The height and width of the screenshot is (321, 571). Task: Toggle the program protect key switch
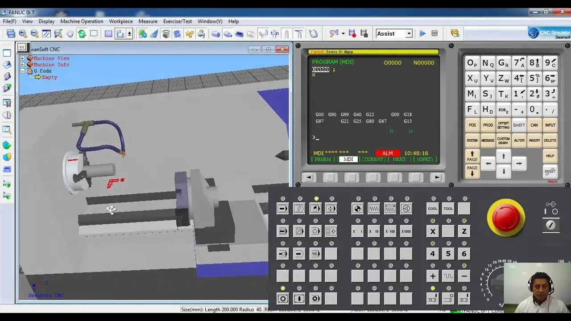[x=551, y=225]
